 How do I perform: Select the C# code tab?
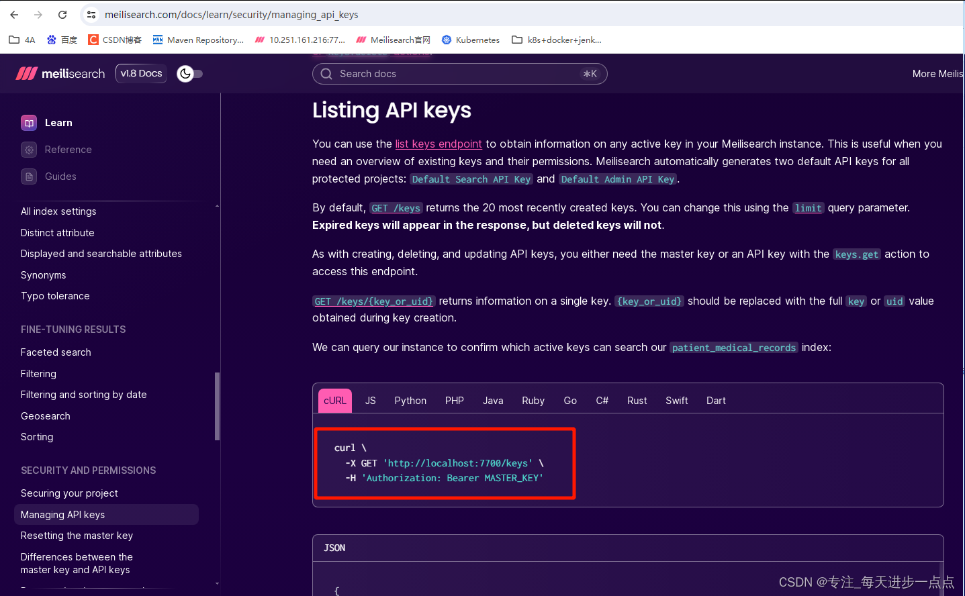tap(602, 401)
